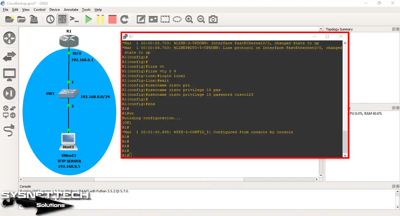Close the Console dock panel
Image resolution: width=400 pixels, height=216 pixels.
[x=397, y=186]
